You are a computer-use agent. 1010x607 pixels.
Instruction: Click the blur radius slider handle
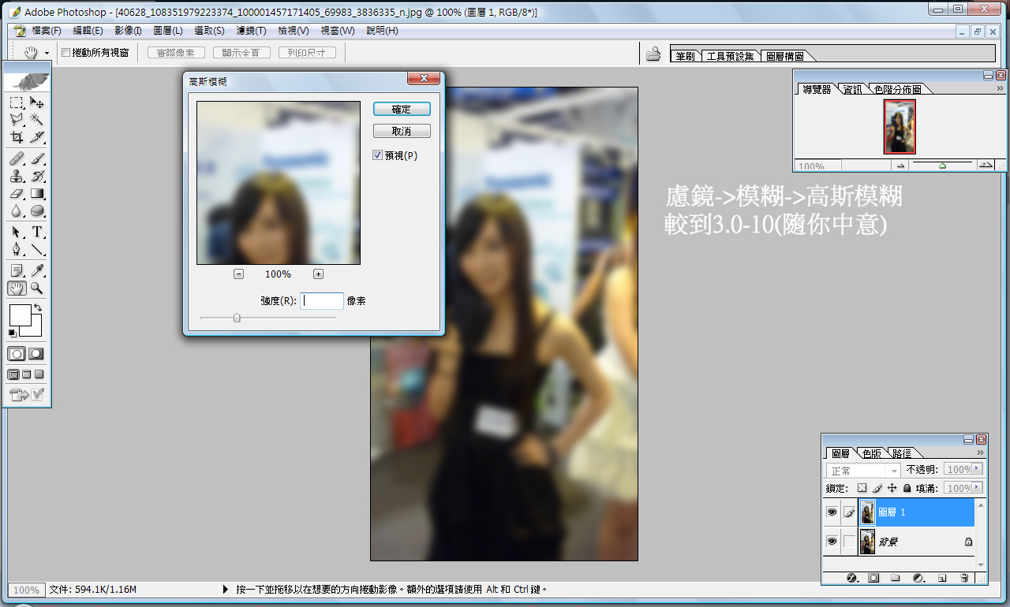(236, 318)
